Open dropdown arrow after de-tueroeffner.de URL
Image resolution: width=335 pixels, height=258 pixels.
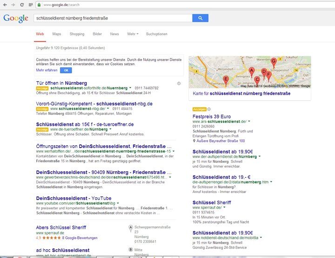[x=110, y=129]
